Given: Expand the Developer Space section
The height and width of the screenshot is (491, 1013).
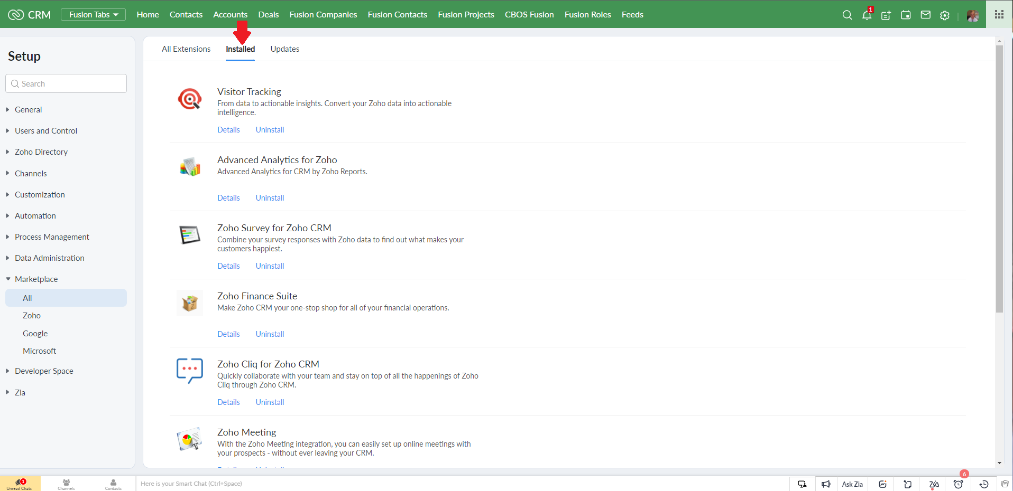Looking at the screenshot, I should [x=44, y=371].
